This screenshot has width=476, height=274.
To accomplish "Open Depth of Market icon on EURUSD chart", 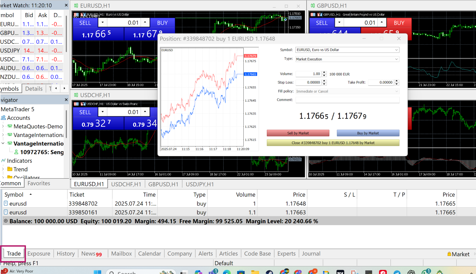I will pos(76,14).
